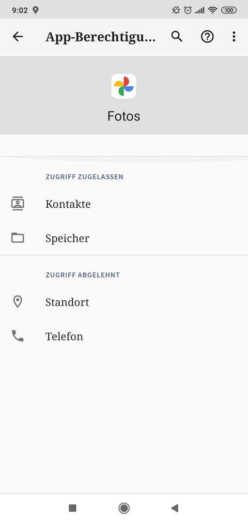Open the three-dot overflow menu
Screen dimensions: 248x523
(234, 37)
